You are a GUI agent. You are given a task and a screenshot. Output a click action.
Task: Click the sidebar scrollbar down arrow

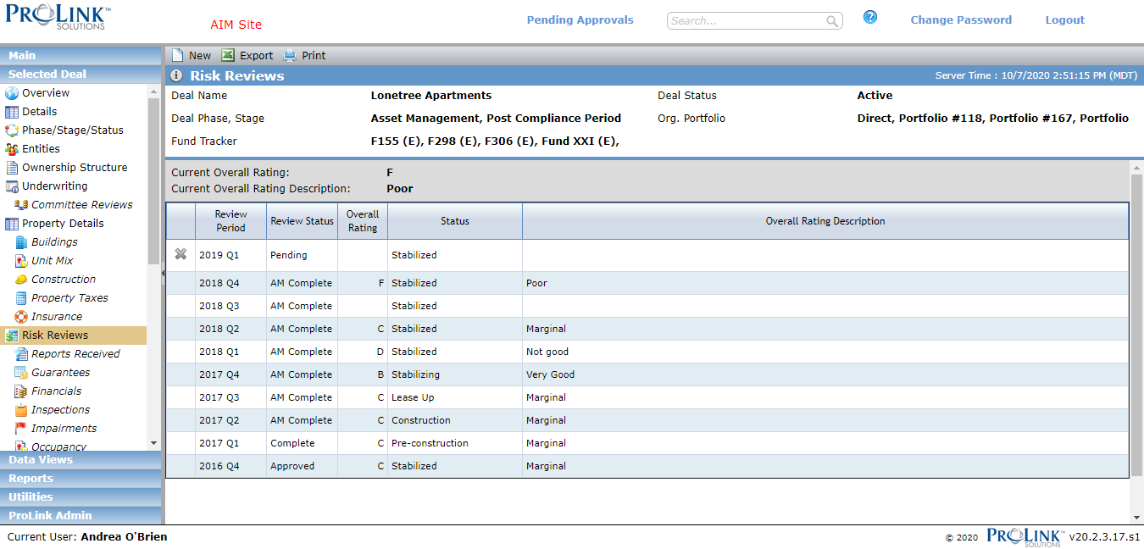153,443
